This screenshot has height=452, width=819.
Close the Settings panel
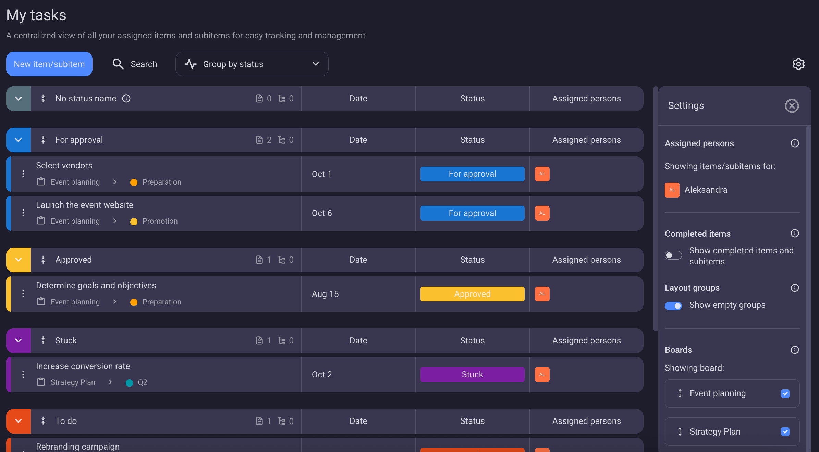coord(792,106)
